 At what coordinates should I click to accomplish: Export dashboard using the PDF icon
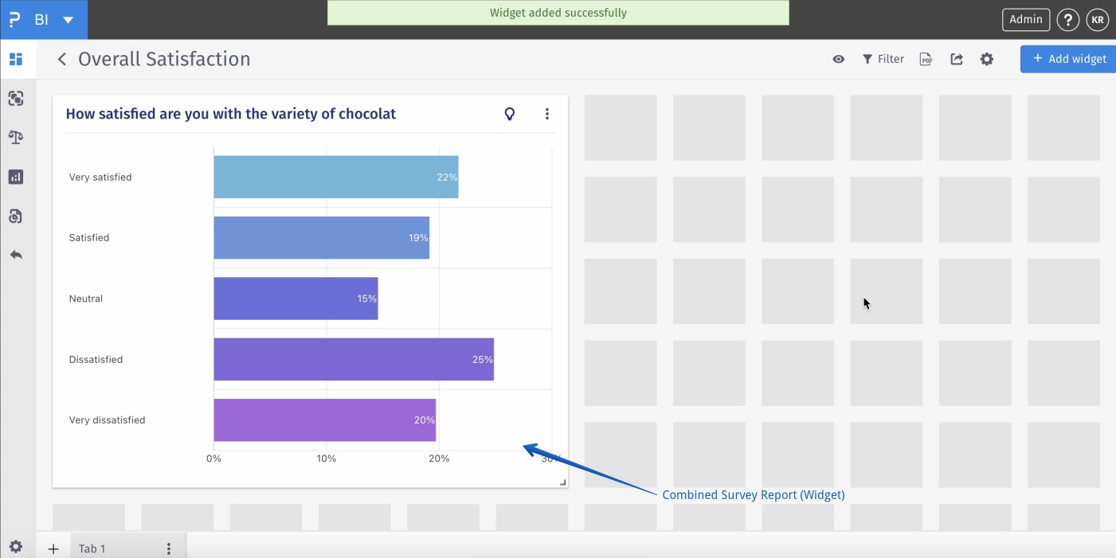[x=926, y=59]
